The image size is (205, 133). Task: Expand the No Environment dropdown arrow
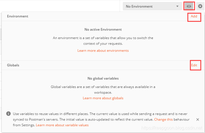(177, 6)
